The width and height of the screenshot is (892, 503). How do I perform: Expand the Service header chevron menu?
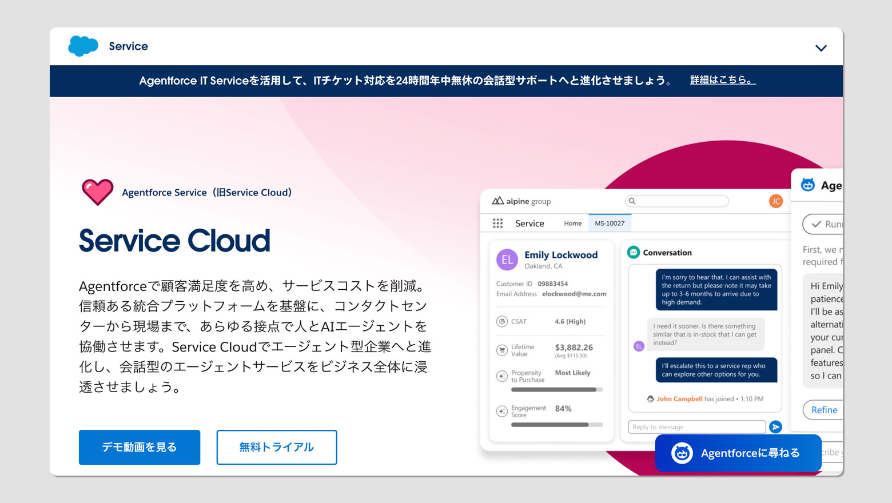(x=821, y=48)
